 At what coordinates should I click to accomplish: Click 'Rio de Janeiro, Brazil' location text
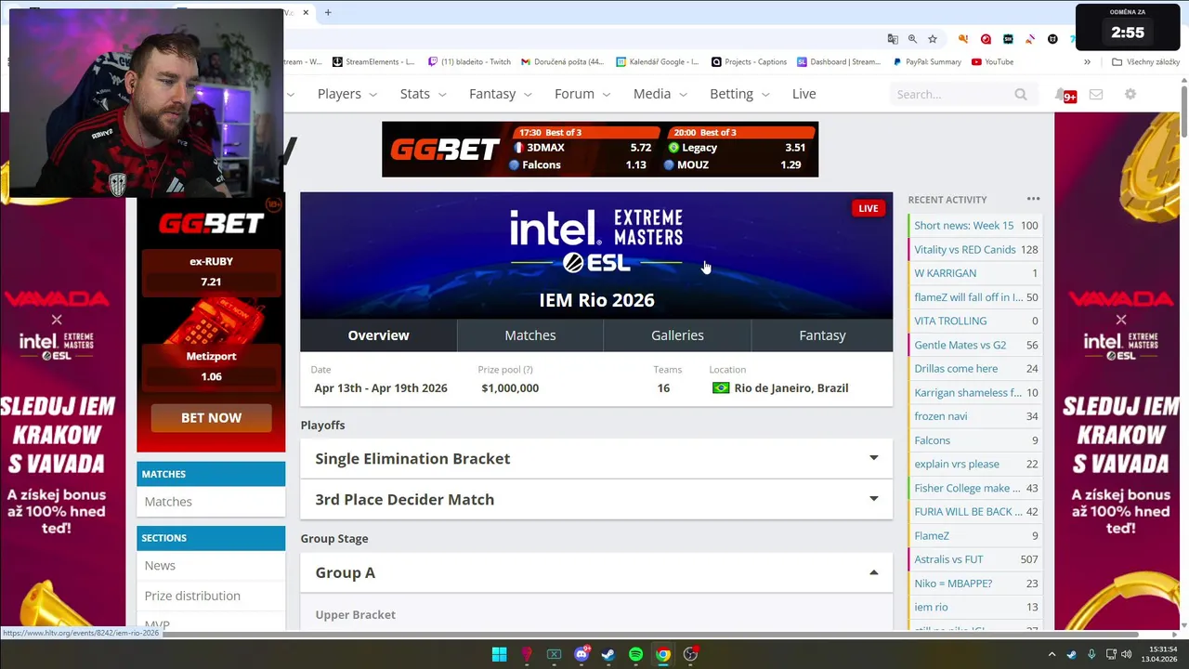[x=790, y=388]
